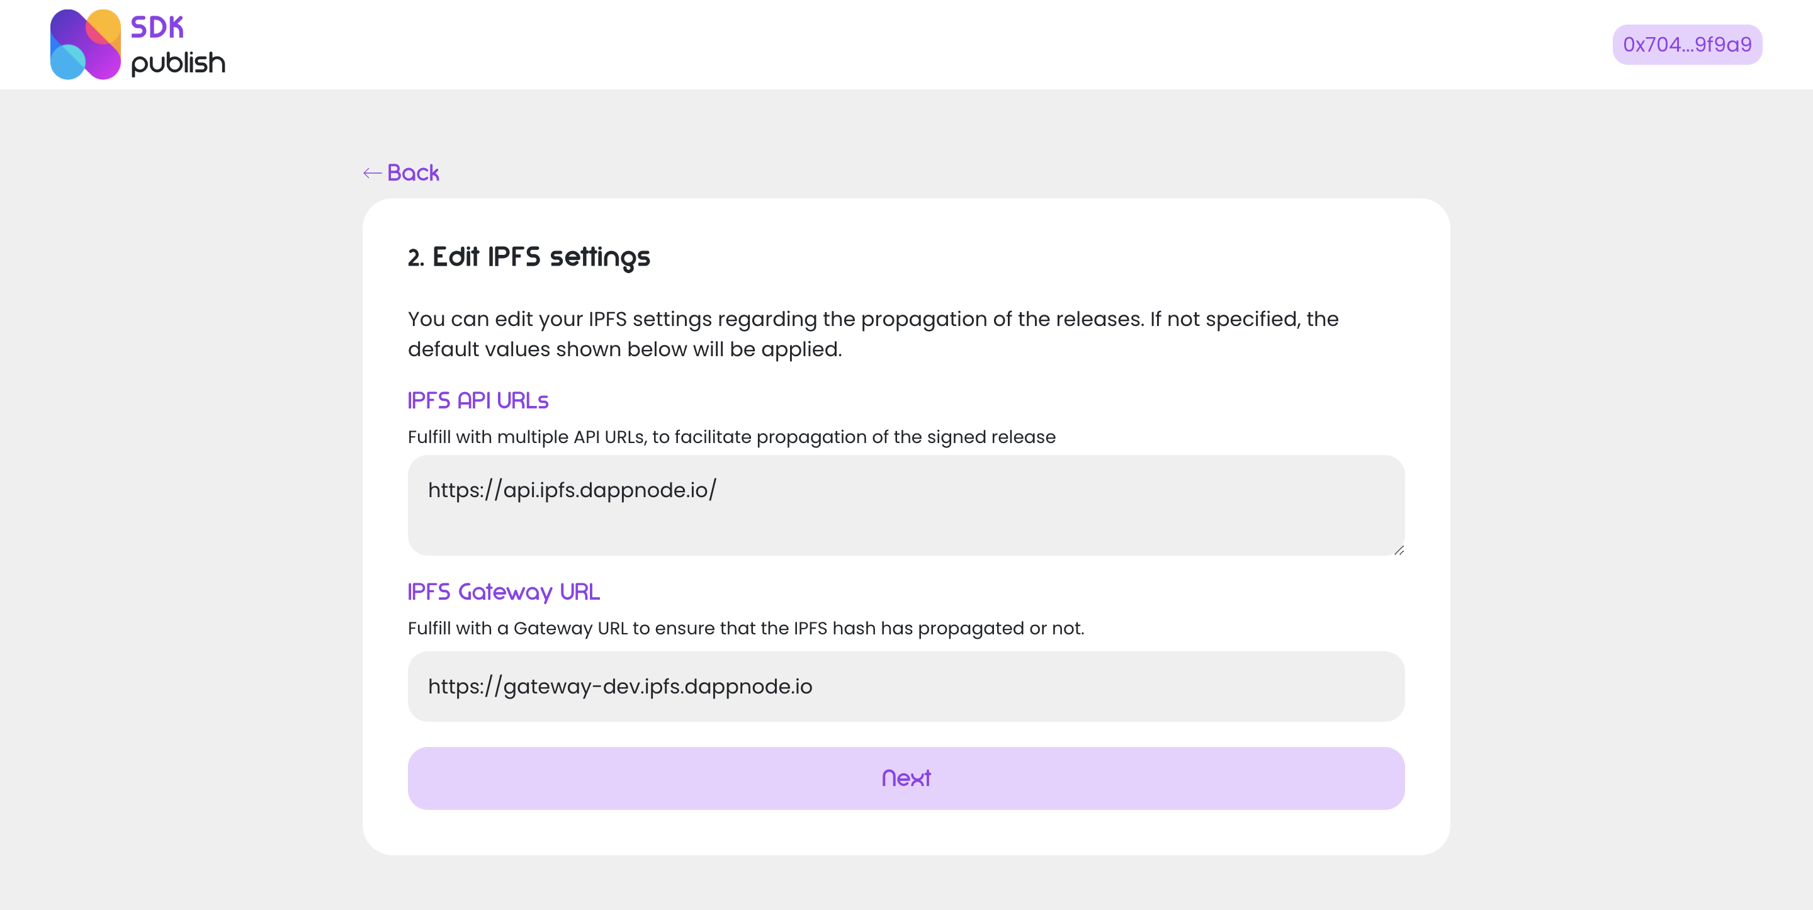Click the "publish" wordmark in header
This screenshot has width=1813, height=910.
[178, 63]
